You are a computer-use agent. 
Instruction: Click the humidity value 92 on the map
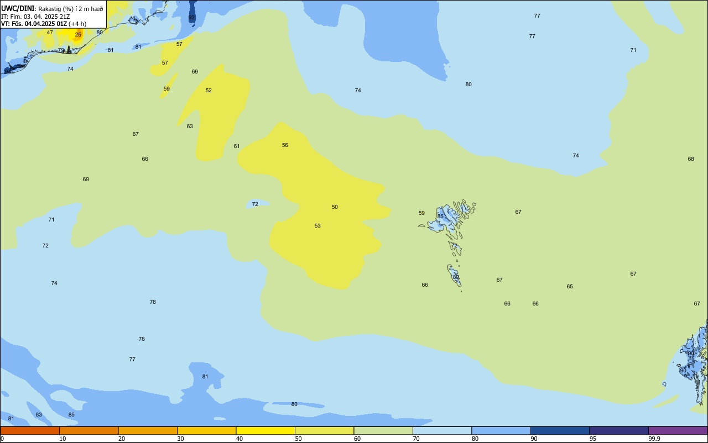[x=192, y=18]
